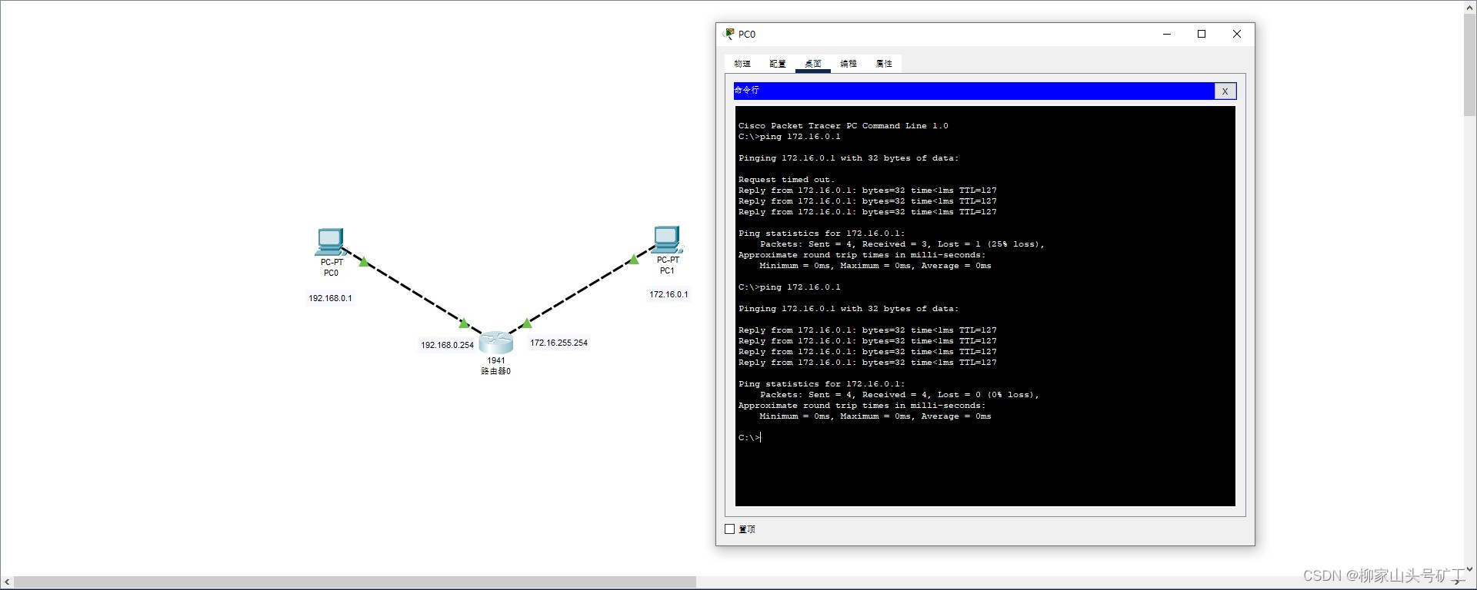Click the 'Cisco Packet Tracer PC Command Line 1.0' line
Screen dimensions: 1477x590
click(x=843, y=126)
